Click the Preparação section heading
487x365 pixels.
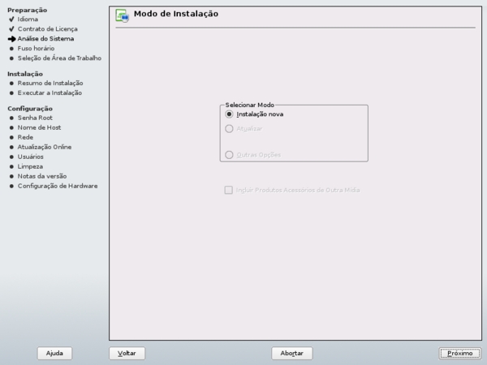click(x=28, y=11)
